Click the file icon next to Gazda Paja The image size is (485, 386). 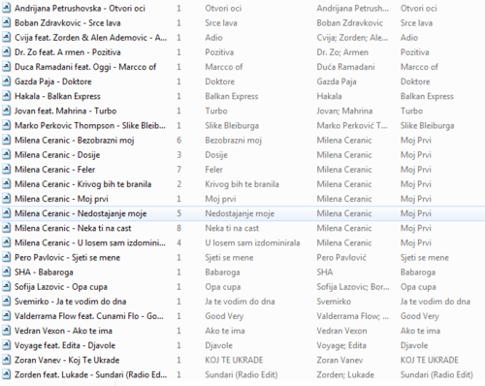(x=6, y=81)
